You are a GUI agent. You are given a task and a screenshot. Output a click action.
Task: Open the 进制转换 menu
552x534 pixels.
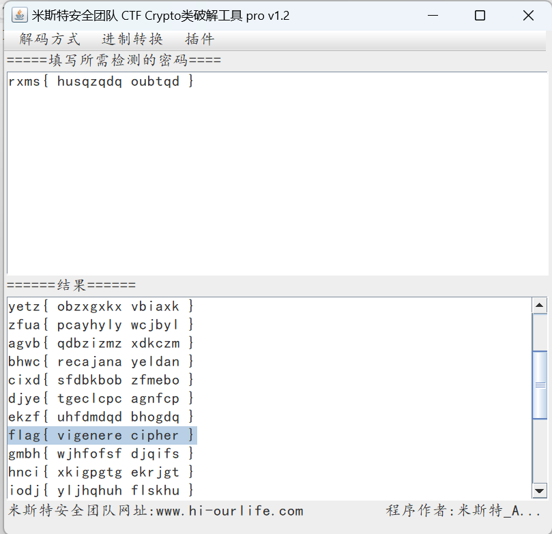(x=132, y=40)
